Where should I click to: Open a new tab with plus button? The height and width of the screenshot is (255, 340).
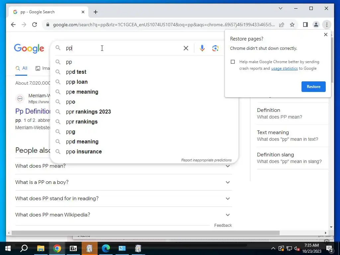tap(95, 12)
